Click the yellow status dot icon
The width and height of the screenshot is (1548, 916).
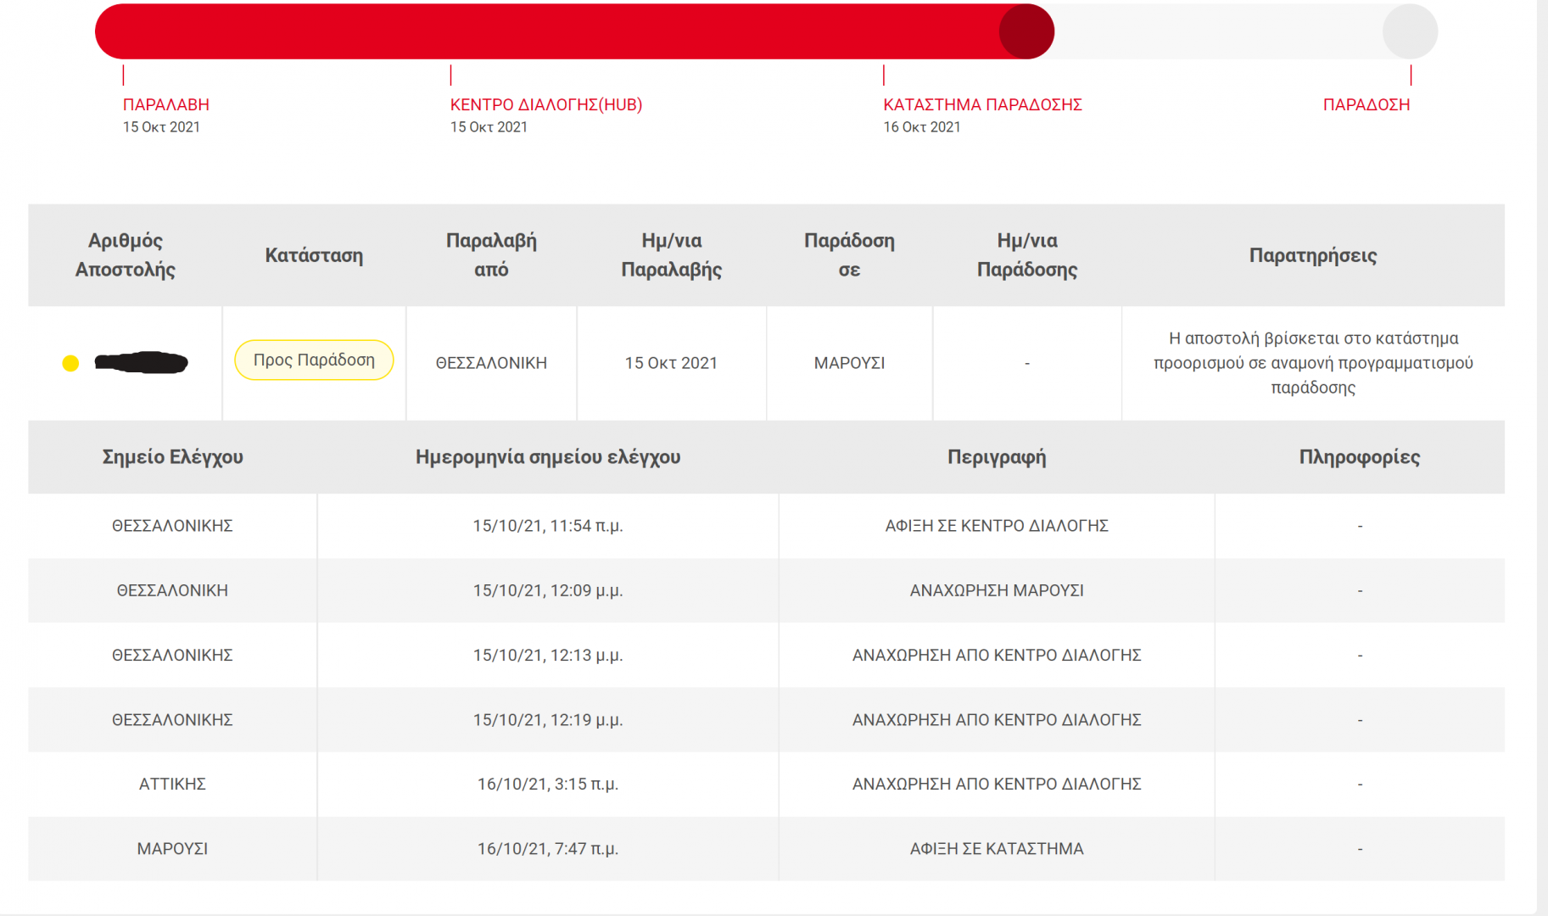70,363
